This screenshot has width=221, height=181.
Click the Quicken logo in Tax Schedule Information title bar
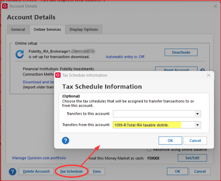[x=58, y=75]
